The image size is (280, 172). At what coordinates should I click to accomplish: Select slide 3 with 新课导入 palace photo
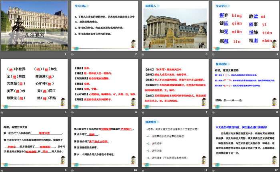click(175, 26)
